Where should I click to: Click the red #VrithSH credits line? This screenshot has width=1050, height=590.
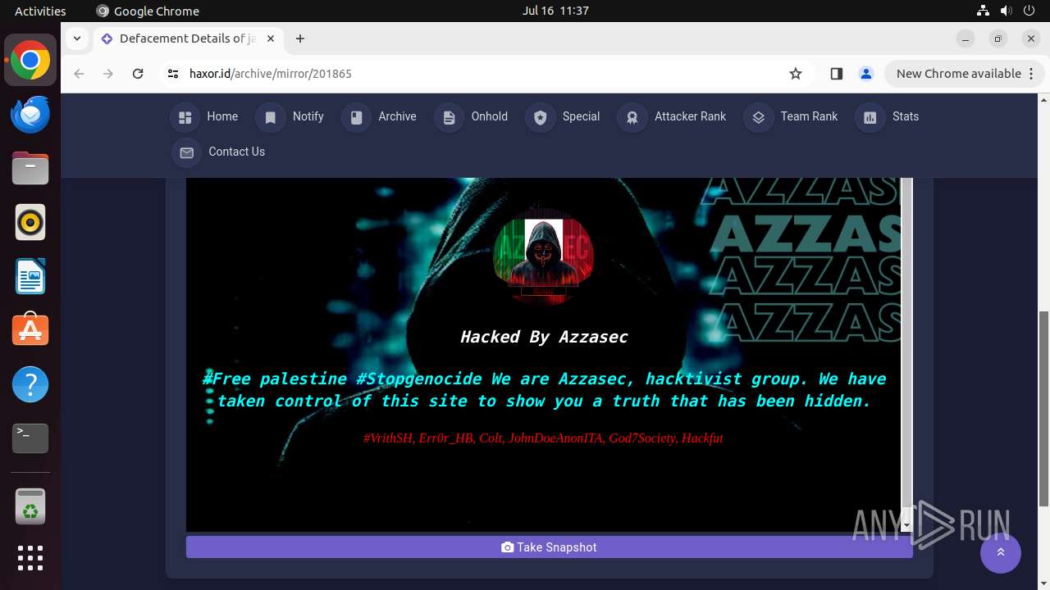pos(543,438)
